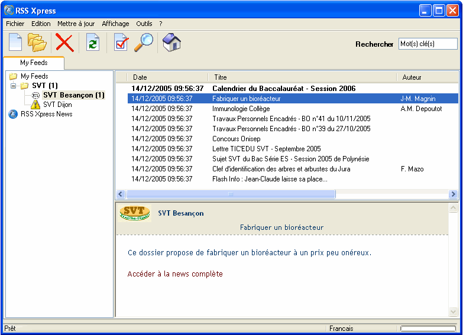
Task: Open the Accéder à la news complète link
Action: pyautogui.click(x=175, y=274)
